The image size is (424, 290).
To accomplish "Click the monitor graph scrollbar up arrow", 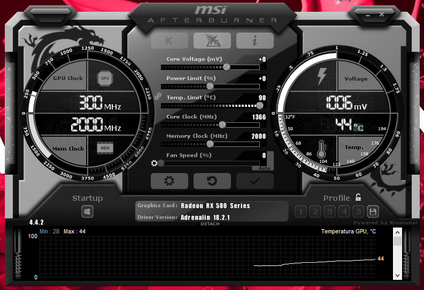I will click(397, 232).
